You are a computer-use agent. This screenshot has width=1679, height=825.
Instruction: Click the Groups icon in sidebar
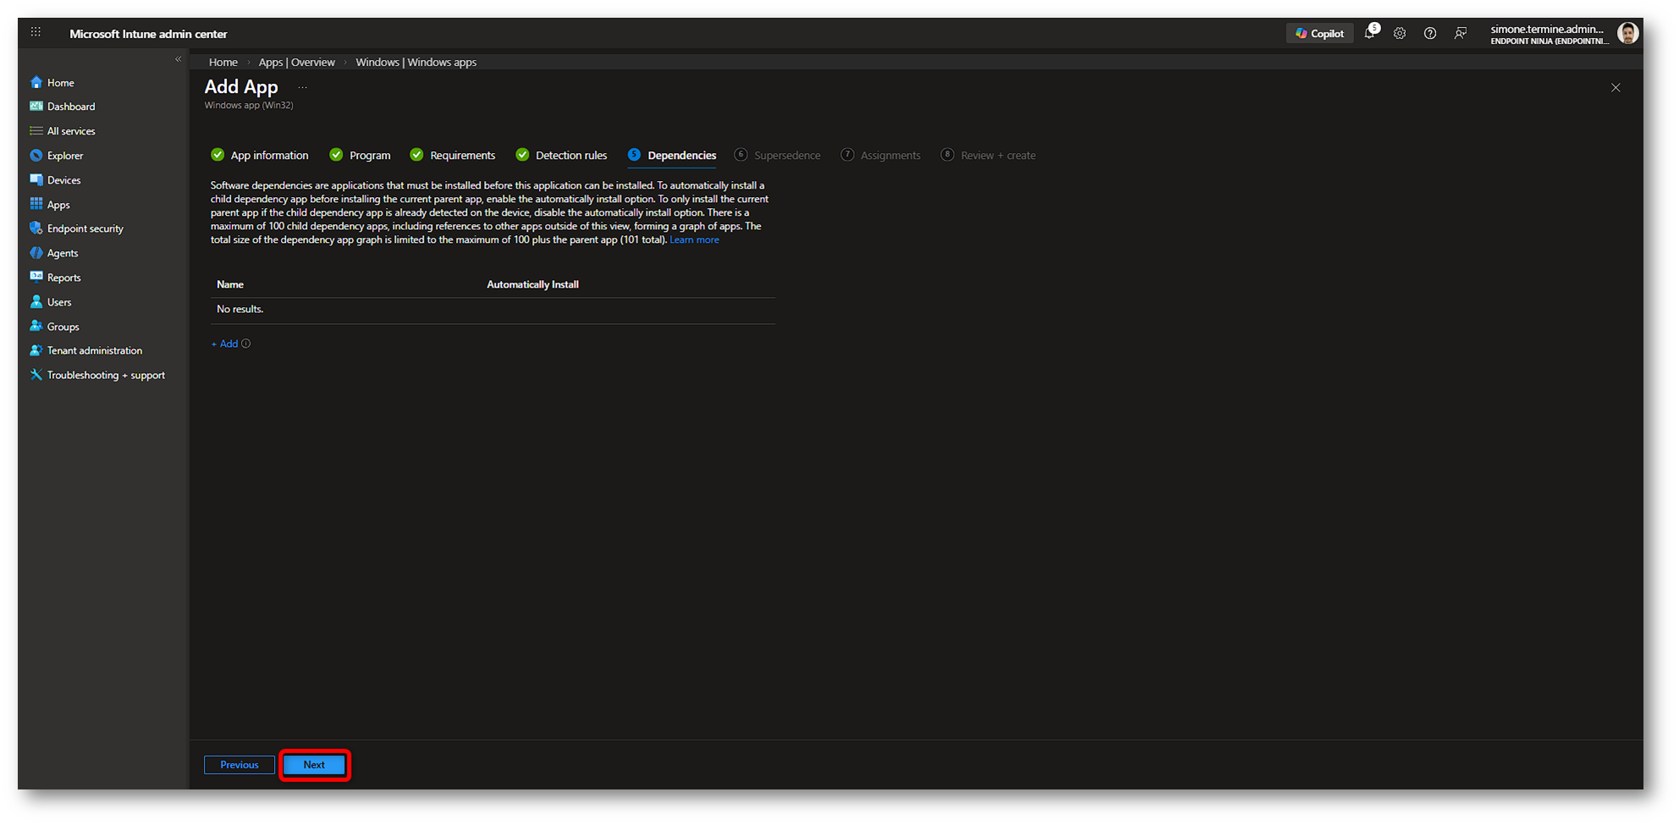[x=36, y=326]
